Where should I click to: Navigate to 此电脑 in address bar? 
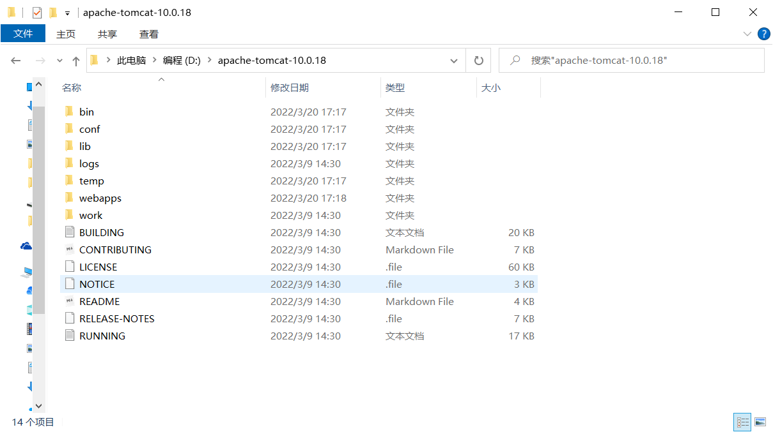[x=131, y=61]
